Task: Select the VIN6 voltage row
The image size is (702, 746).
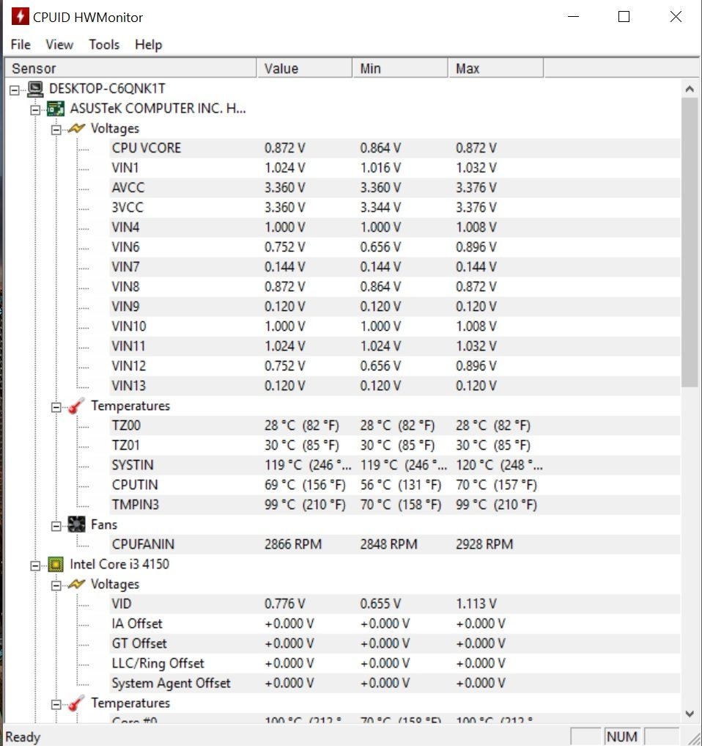Action: (x=394, y=247)
